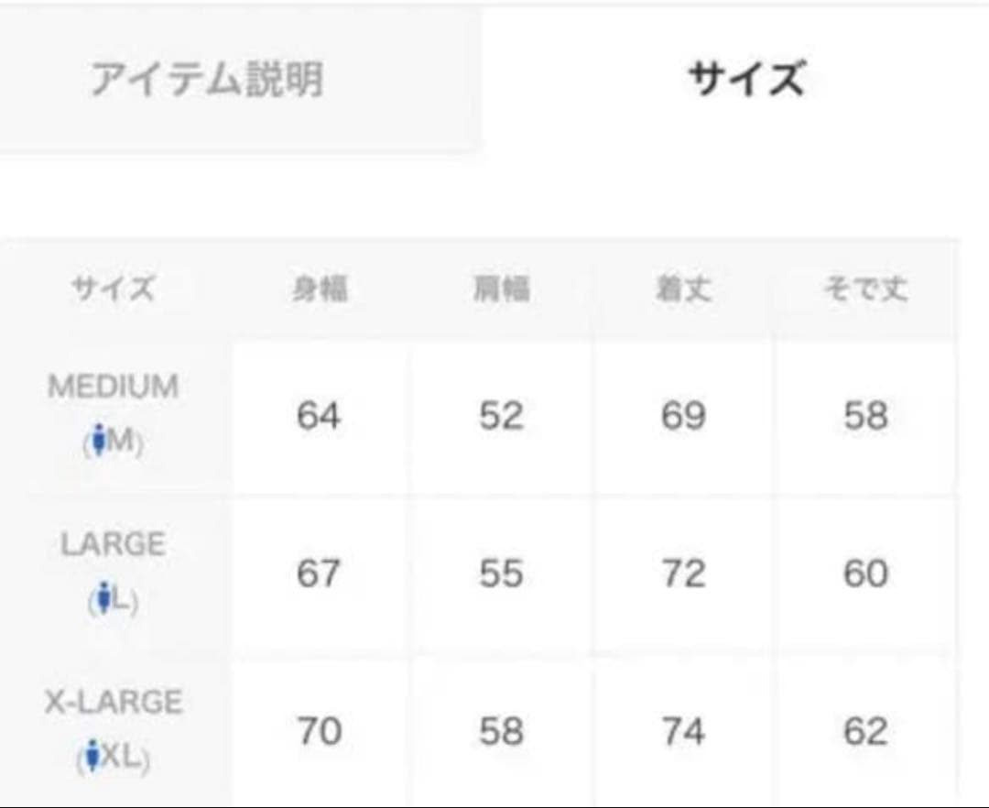This screenshot has width=989, height=808.
Task: Click the サイズ column header in table
Action: 114,290
